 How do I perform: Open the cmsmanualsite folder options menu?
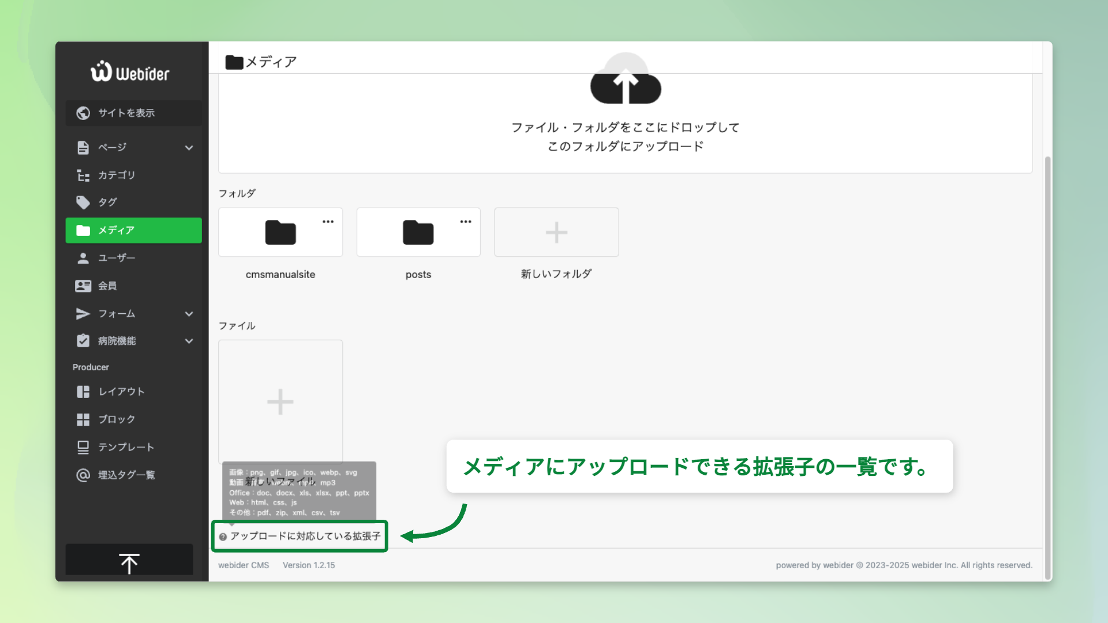click(328, 222)
